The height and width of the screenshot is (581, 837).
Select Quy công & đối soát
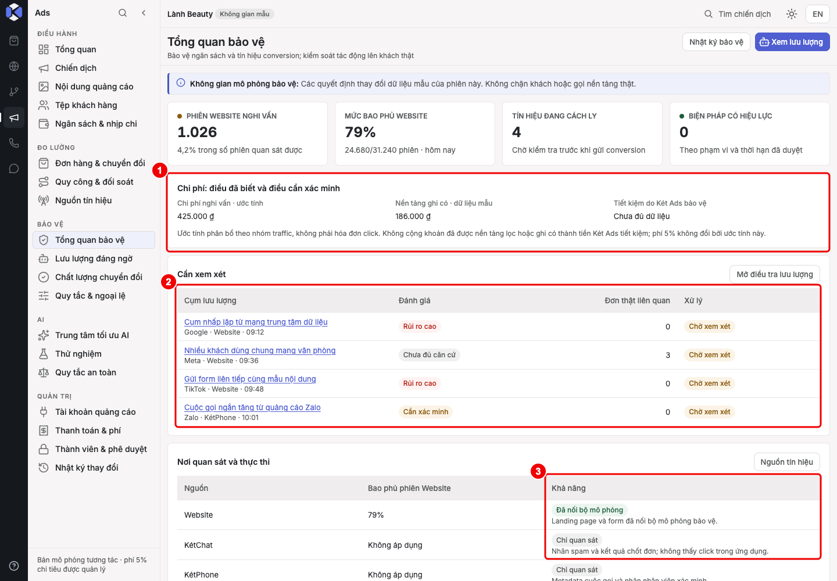(x=94, y=182)
